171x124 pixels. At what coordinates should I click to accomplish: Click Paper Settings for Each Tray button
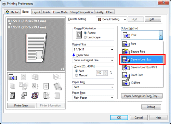(x=142, y=96)
